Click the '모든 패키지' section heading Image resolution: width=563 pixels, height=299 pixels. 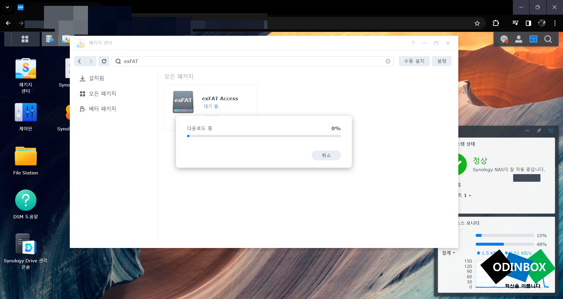coord(179,77)
